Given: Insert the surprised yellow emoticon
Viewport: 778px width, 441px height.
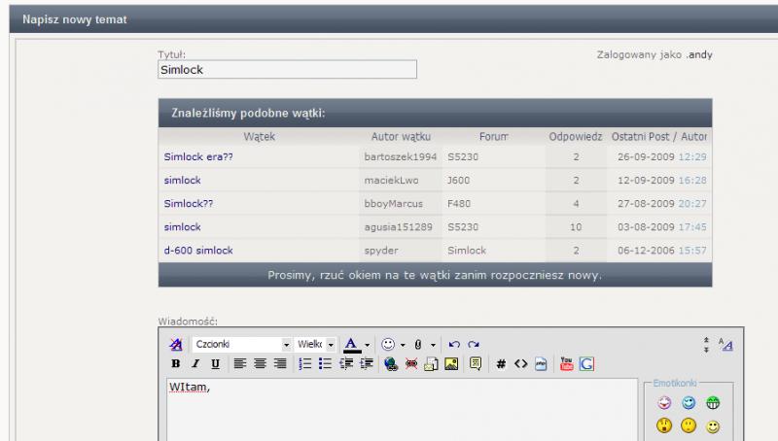Looking at the screenshot, I should (664, 425).
